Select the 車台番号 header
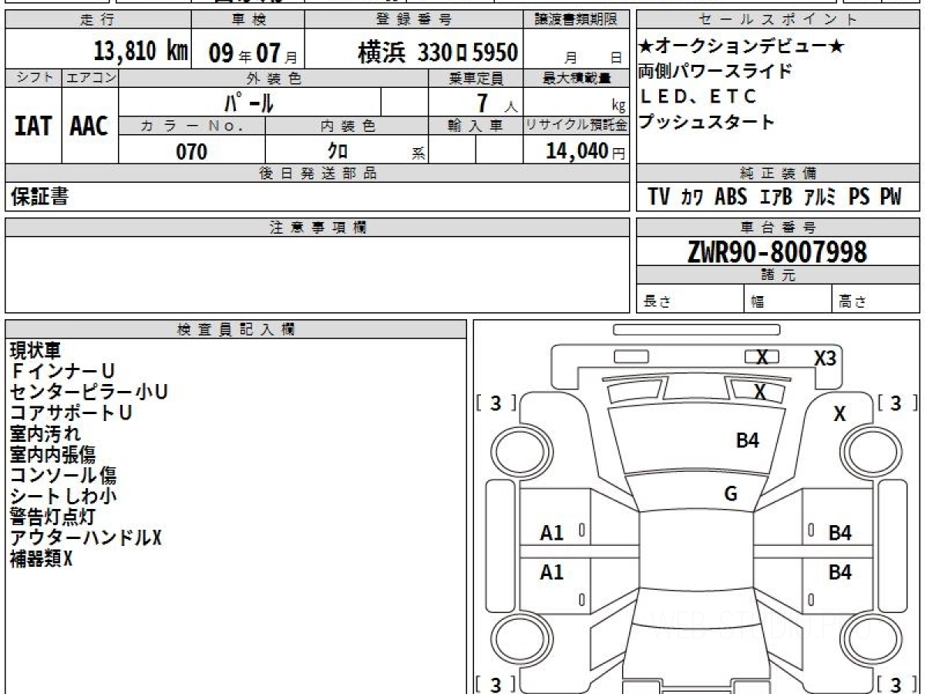Image resolution: width=925 pixels, height=694 pixels. pyautogui.click(x=778, y=227)
